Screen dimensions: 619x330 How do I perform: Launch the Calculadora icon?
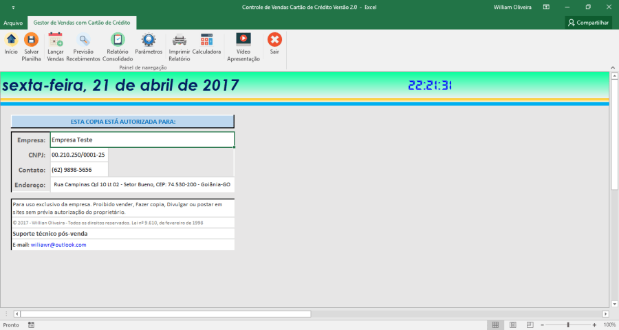206,39
